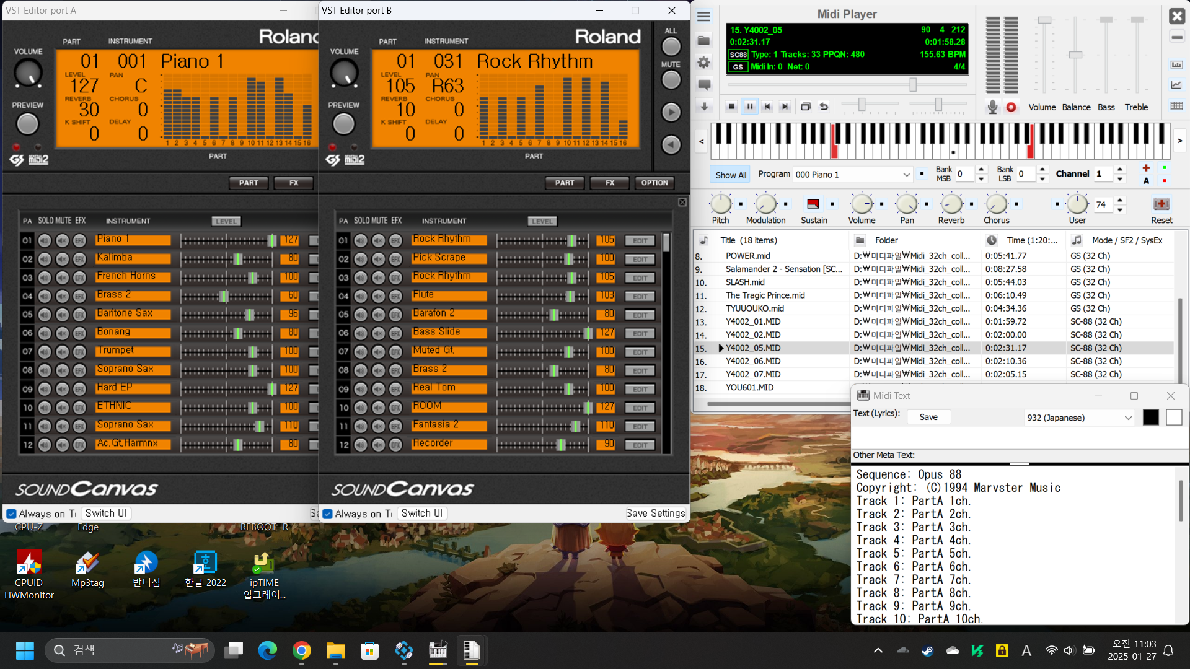Toggle Always on Top checkbox in port B

click(328, 514)
